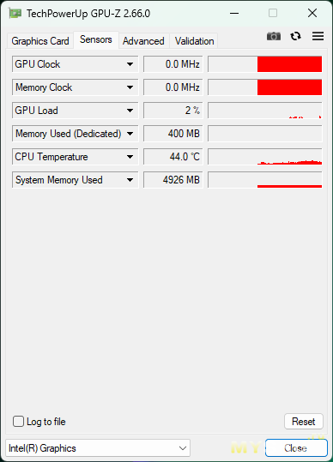Open the Memory Used (Dedicated) dropdown
Viewport: 333px width, 462px height.
[130, 134]
